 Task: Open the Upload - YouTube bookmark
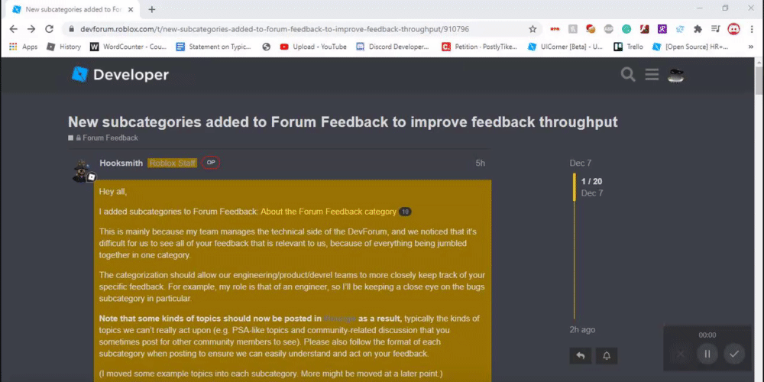313,47
